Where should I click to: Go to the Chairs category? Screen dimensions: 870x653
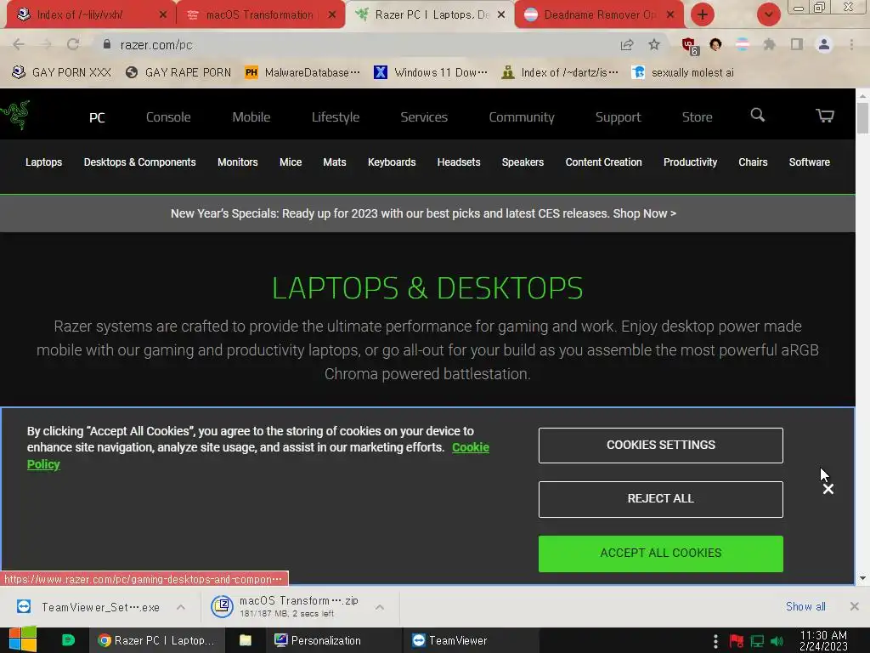tap(753, 162)
